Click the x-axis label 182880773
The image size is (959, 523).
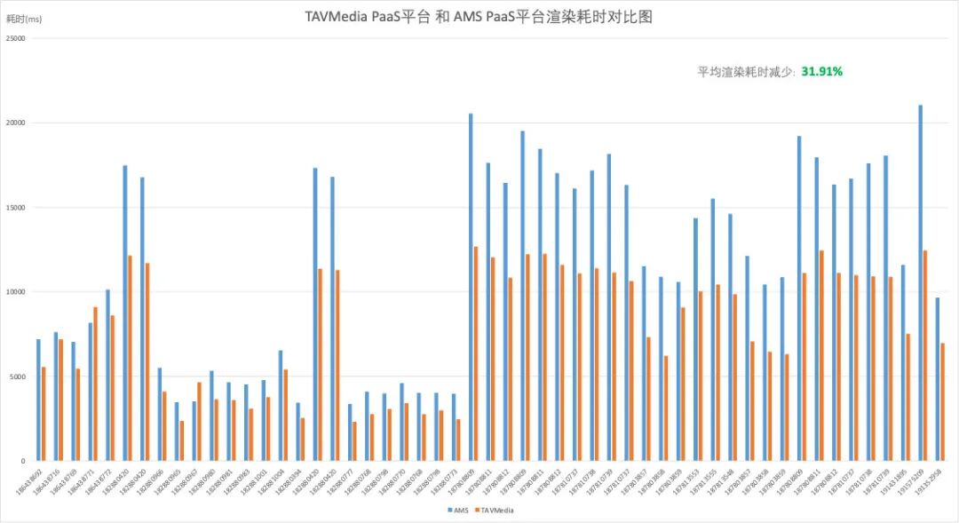click(x=445, y=481)
